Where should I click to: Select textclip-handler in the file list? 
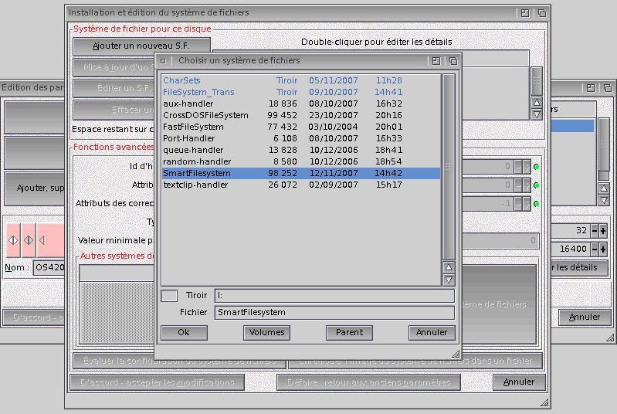pos(301,185)
